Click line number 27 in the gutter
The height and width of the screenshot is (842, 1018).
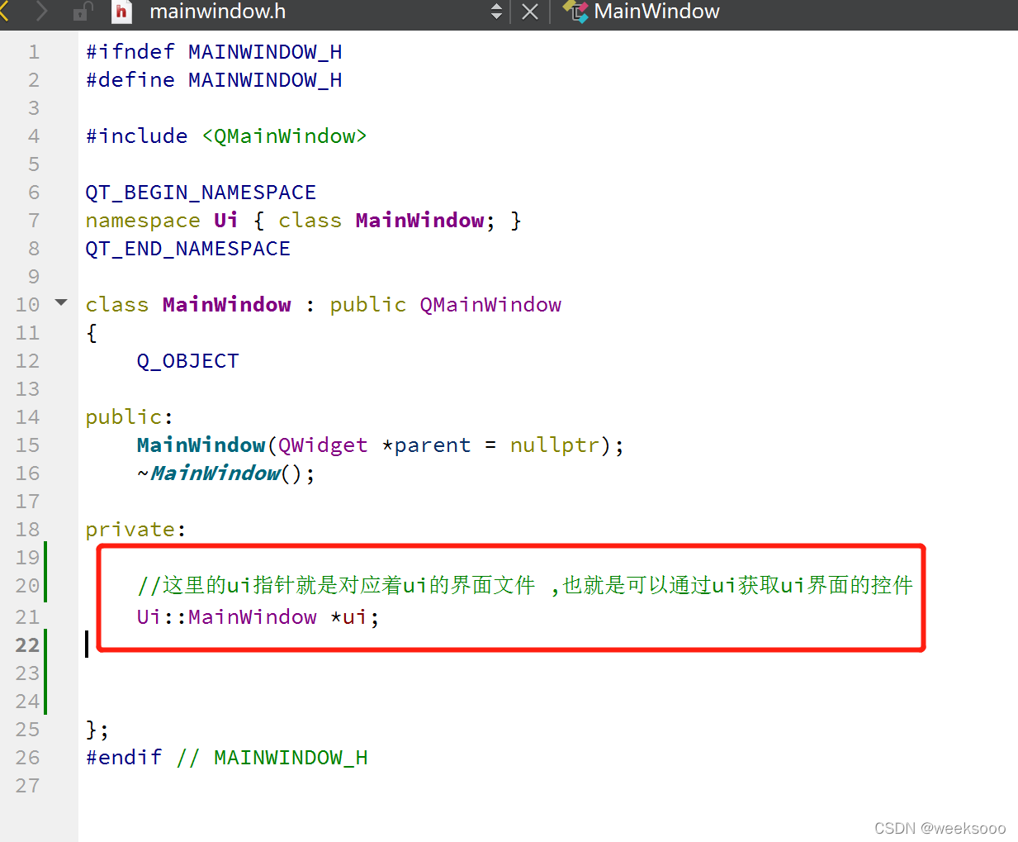point(27,786)
